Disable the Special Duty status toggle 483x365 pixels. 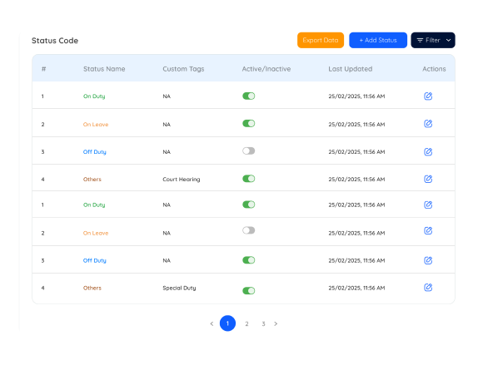pos(249,290)
